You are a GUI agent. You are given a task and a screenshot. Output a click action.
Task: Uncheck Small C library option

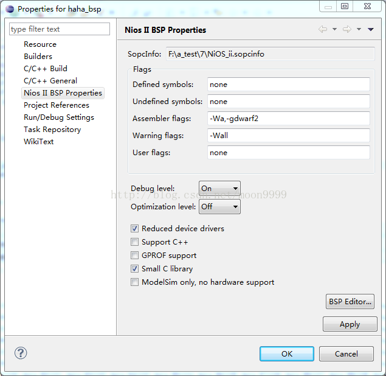click(134, 268)
